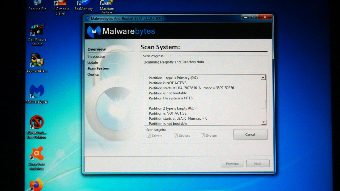The width and height of the screenshot is (340, 191).
Task: Select the Cleanup step in sidebar
Action: click(93, 75)
